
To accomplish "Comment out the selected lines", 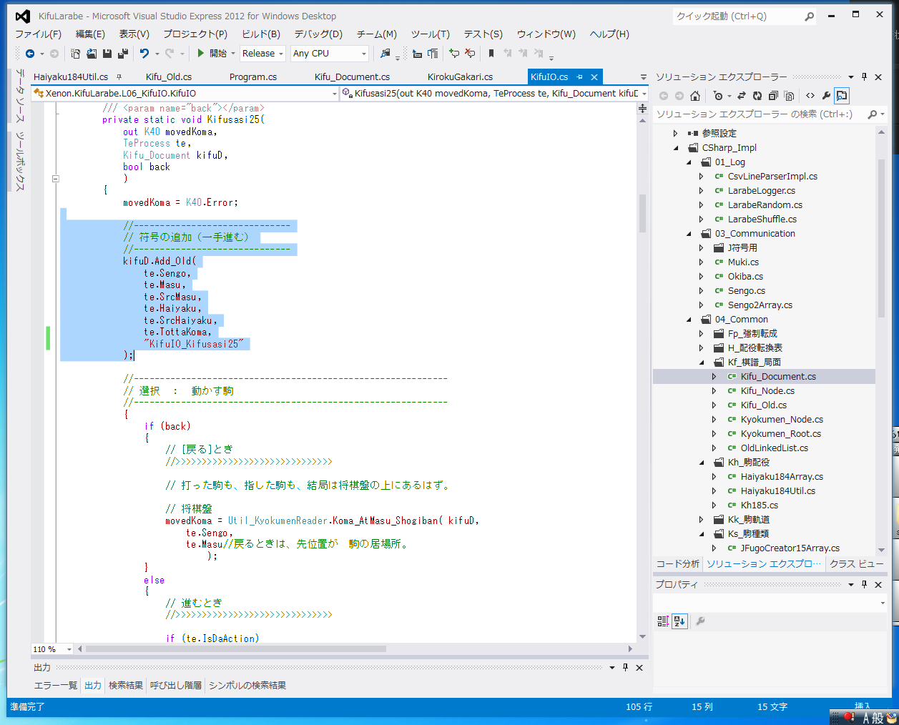I will 453,54.
